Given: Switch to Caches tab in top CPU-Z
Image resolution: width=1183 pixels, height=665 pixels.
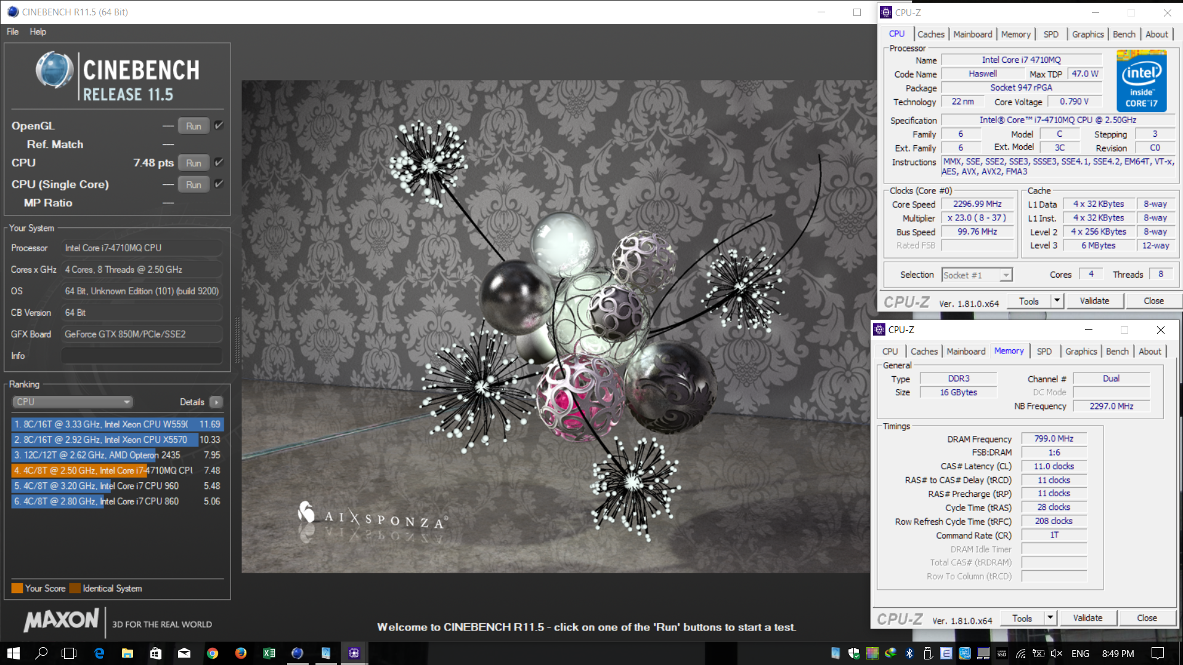Looking at the screenshot, I should [x=930, y=34].
